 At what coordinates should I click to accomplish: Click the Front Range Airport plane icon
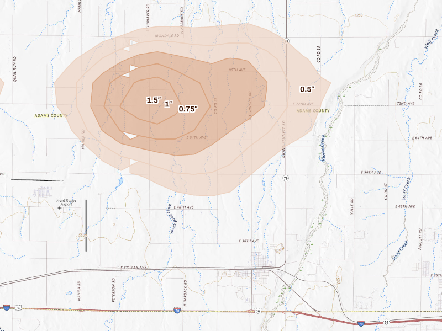click(x=60, y=208)
